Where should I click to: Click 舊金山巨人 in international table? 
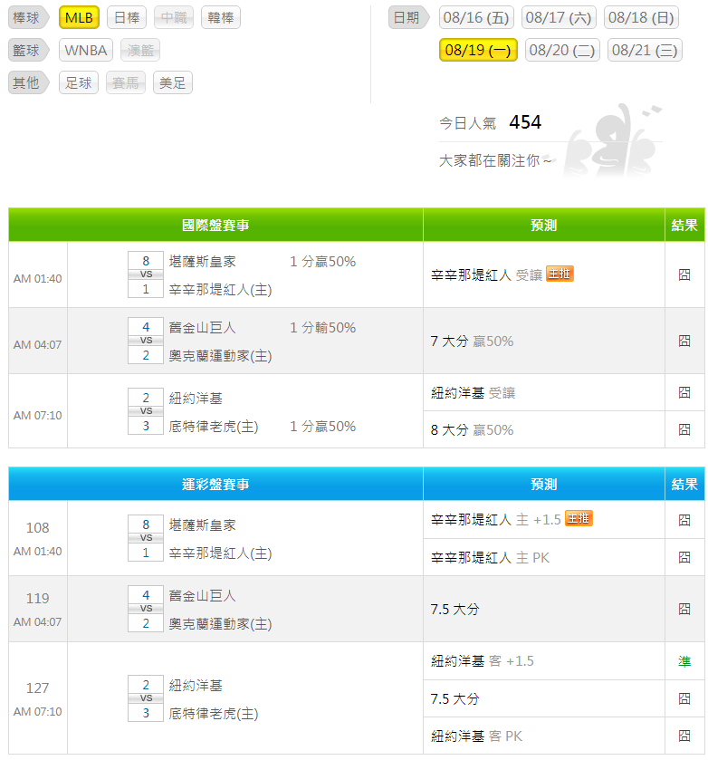202,328
